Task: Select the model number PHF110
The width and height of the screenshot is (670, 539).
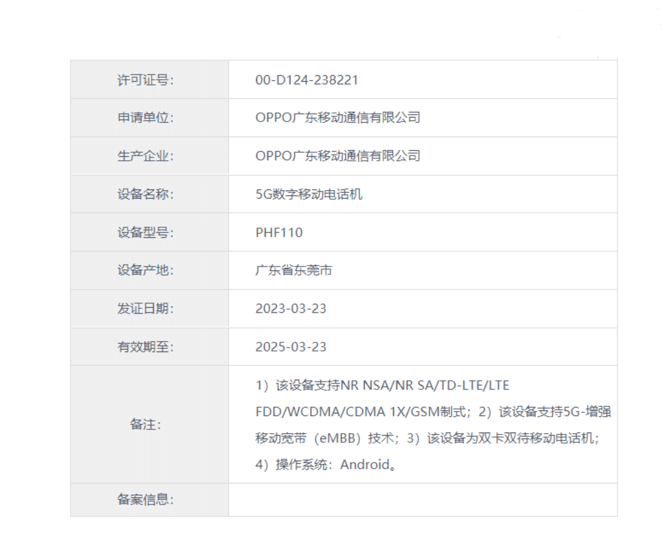Action: 279,232
